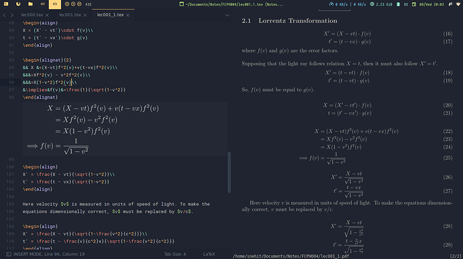463x259 pixels.
Task: Select the inactive code workspace icon
Action: coord(42,4)
